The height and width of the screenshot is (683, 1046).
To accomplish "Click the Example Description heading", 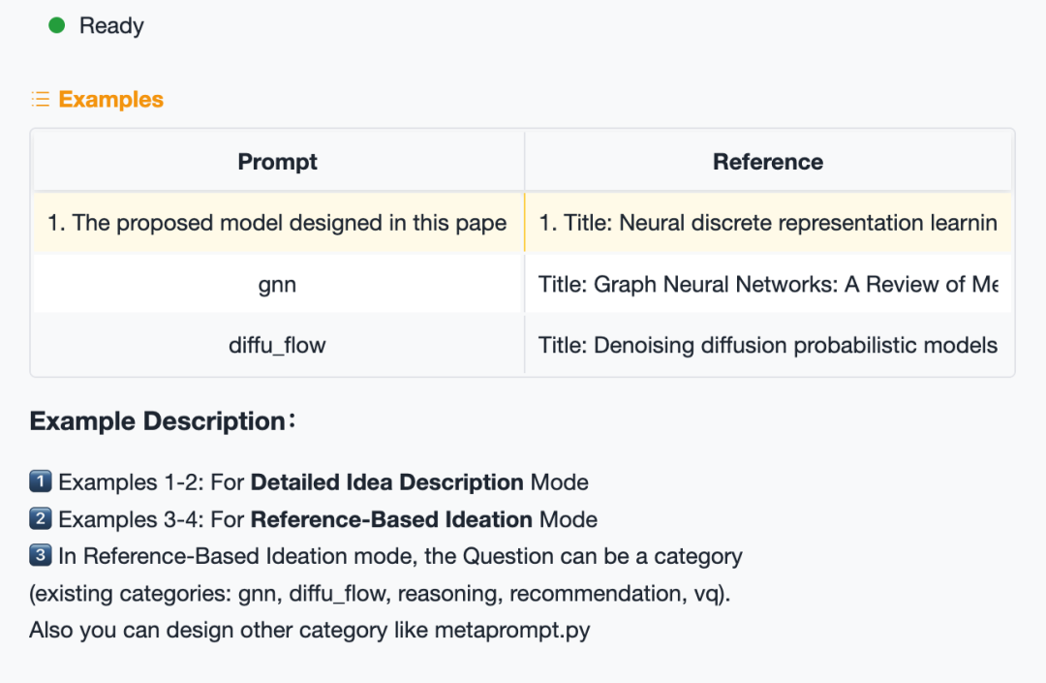I will [x=163, y=421].
